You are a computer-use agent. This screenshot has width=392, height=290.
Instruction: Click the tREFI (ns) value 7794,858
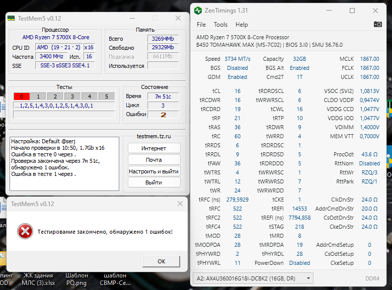299,218
